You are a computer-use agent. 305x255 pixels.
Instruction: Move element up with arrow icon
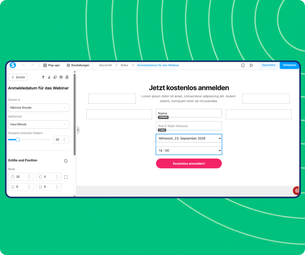[43, 77]
